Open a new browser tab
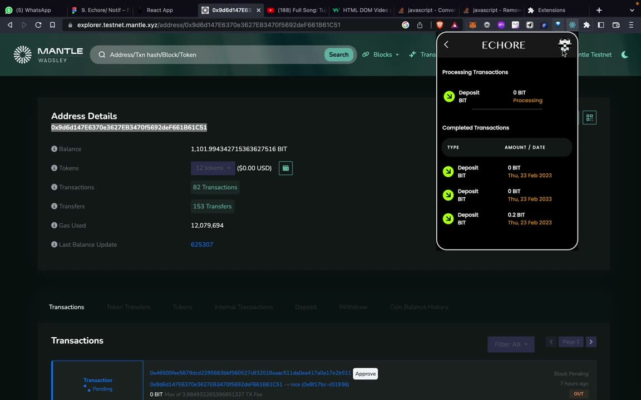The height and width of the screenshot is (400, 641). click(599, 10)
